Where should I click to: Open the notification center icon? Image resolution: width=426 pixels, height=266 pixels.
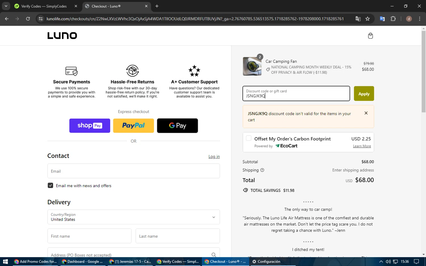[416, 261]
